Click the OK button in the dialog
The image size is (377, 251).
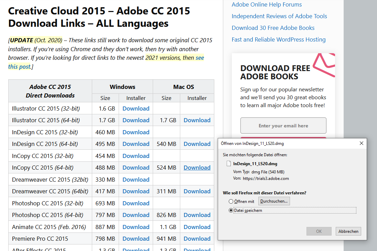(x=319, y=231)
